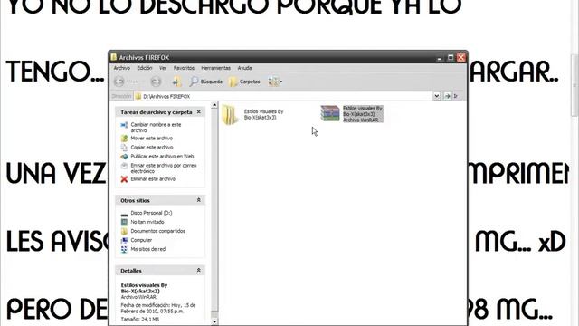Click the Mis sitios de red icon

tap(125, 250)
